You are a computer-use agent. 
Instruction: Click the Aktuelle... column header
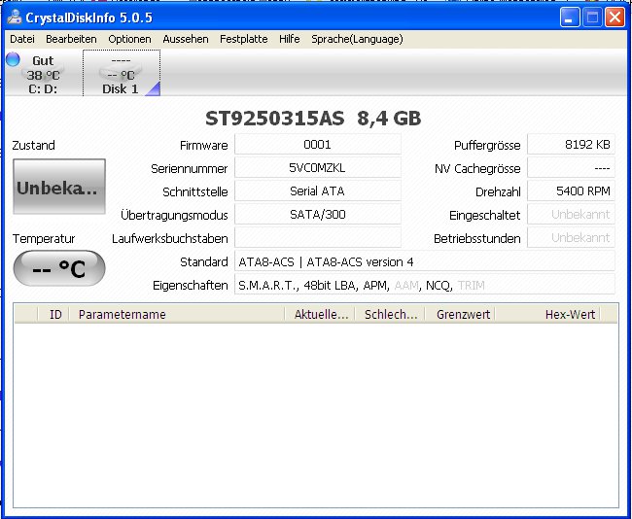tap(320, 314)
